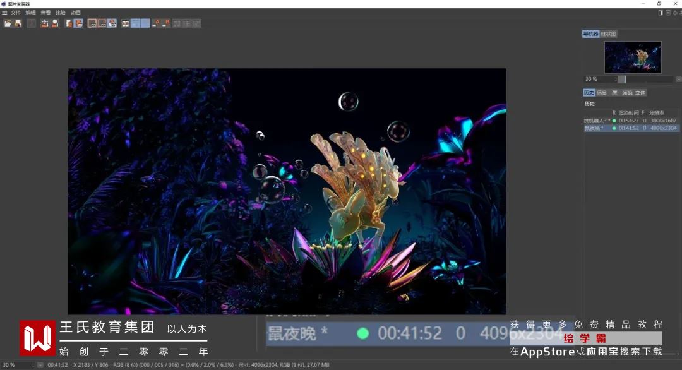682x370 pixels.
Task: Click the orange tray icon with cross arrows
Action: (x=44, y=23)
